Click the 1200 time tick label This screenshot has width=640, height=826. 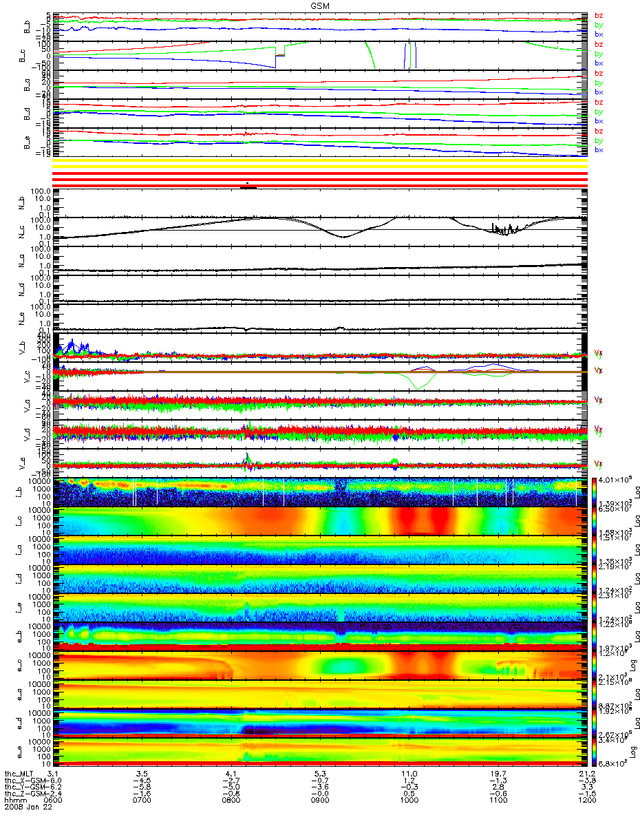pyautogui.click(x=587, y=800)
